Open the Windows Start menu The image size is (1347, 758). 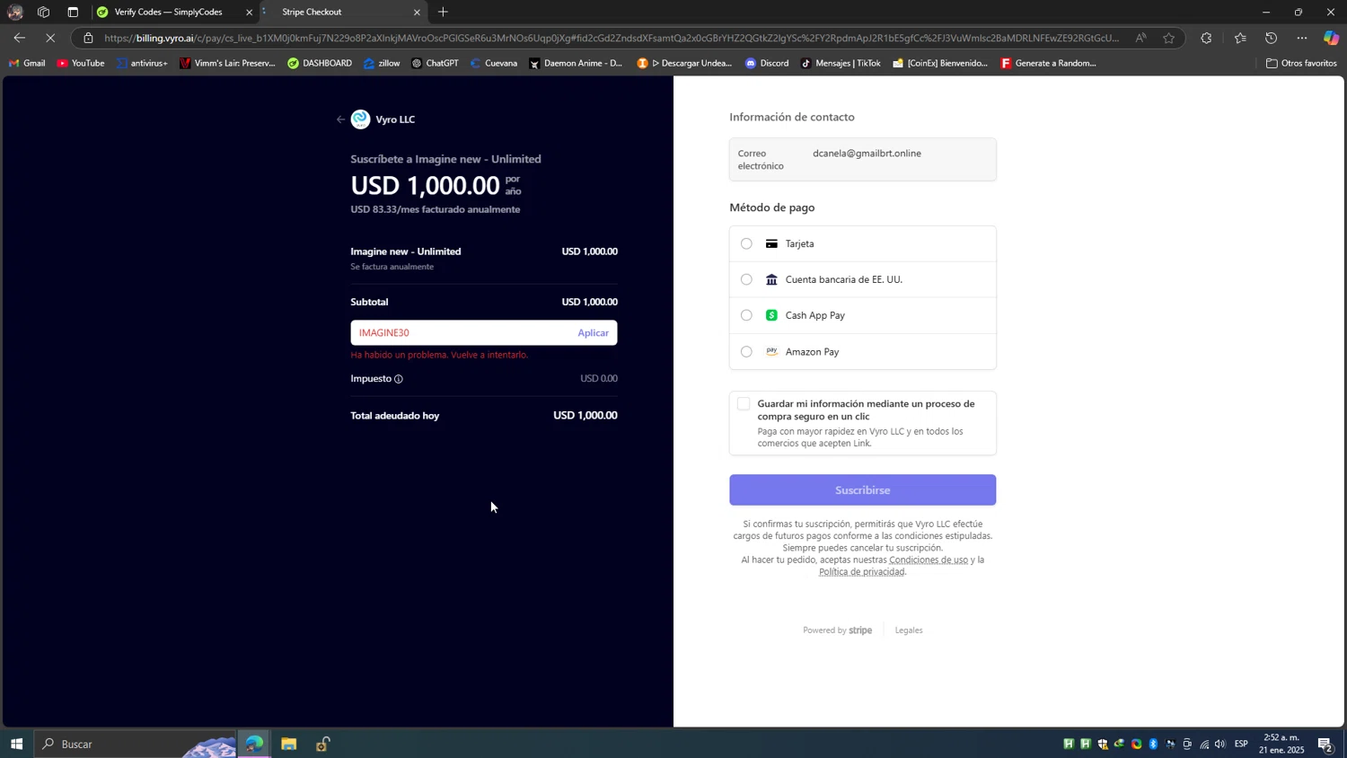click(16, 744)
